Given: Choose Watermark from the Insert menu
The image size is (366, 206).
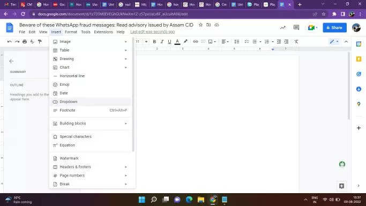Looking at the screenshot, I should click(91, 158).
